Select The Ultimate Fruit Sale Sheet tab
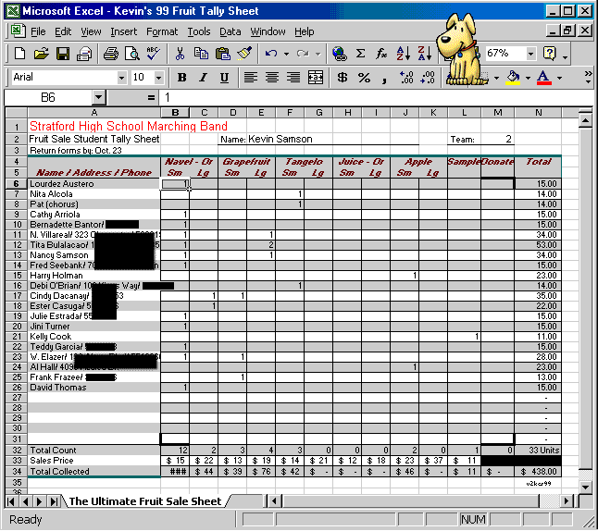 click(145, 501)
